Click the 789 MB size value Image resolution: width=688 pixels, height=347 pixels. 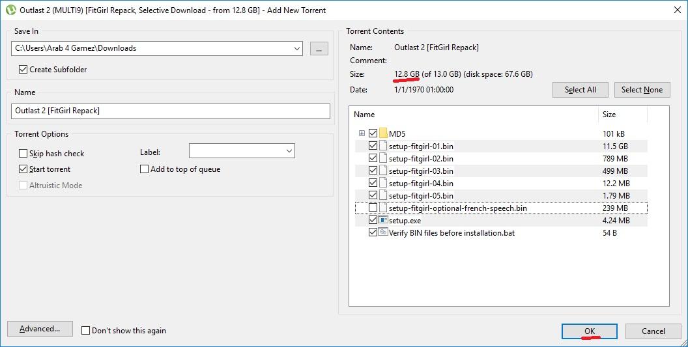[615, 158]
